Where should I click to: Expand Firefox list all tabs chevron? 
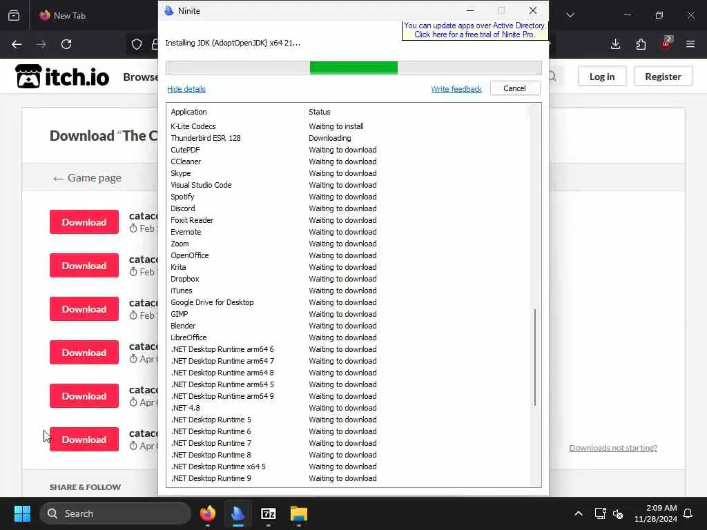click(570, 15)
